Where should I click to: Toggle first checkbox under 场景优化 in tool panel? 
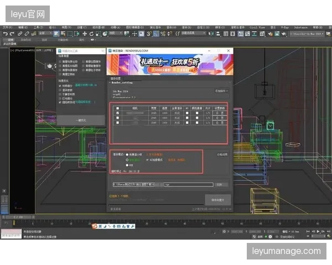coord(60,86)
